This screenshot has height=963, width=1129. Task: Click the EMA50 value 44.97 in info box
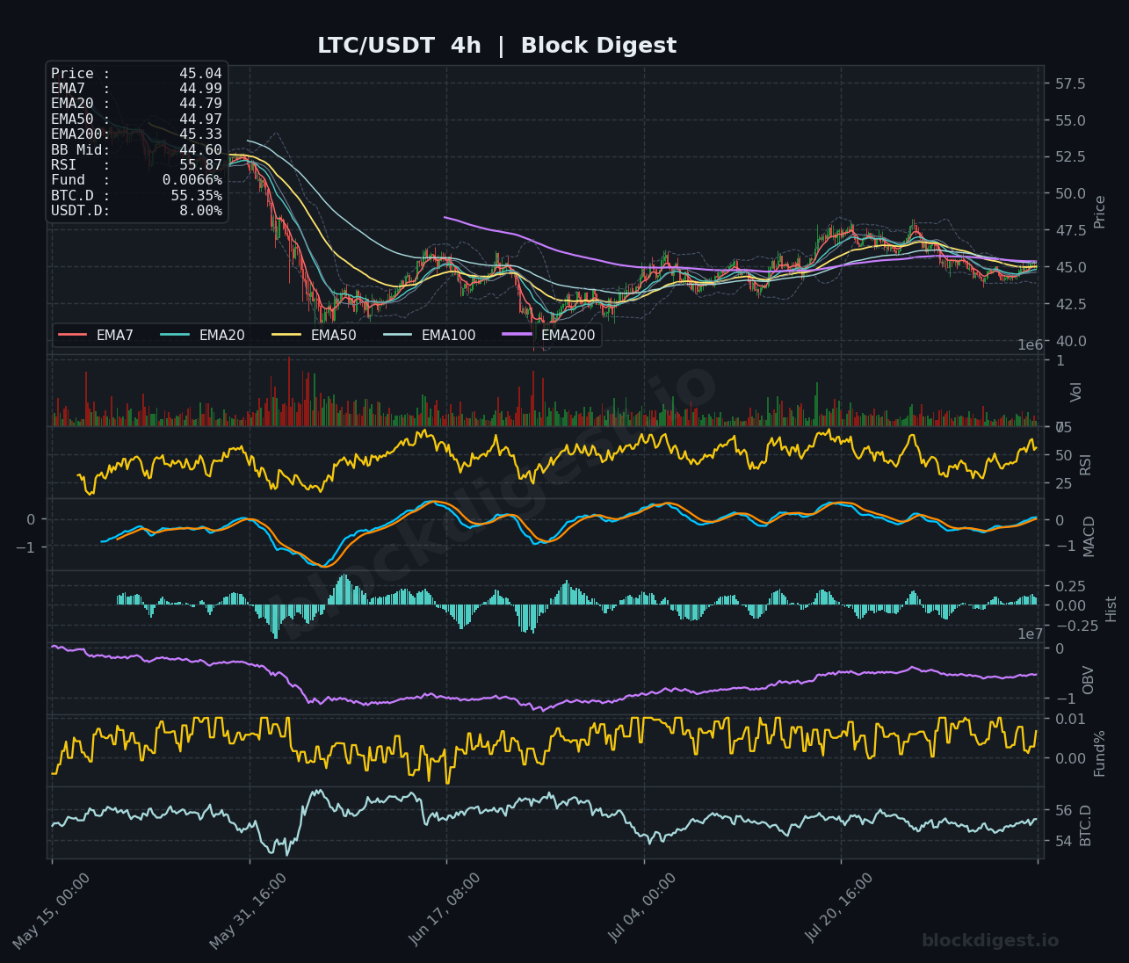pos(200,119)
